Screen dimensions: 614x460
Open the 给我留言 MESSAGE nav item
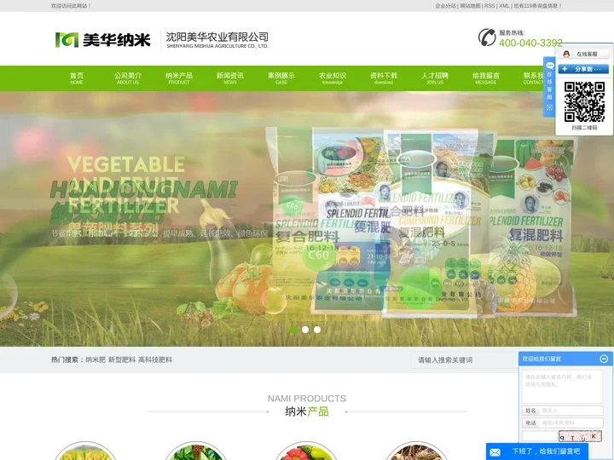tap(486, 78)
